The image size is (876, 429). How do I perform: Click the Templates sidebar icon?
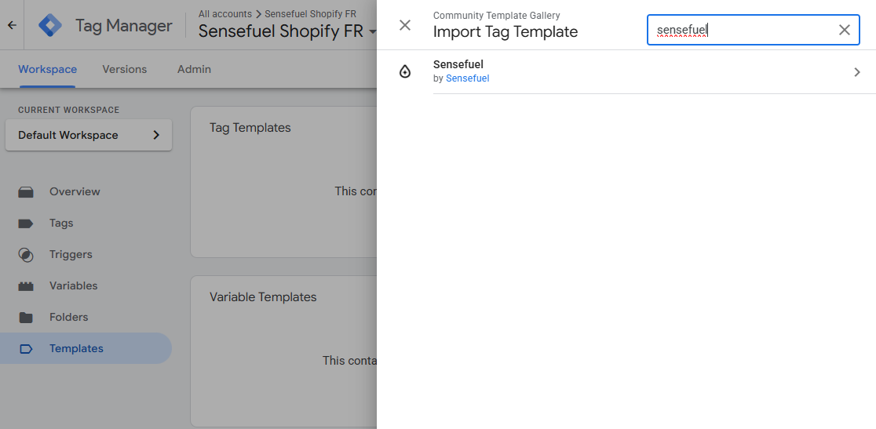[26, 349]
